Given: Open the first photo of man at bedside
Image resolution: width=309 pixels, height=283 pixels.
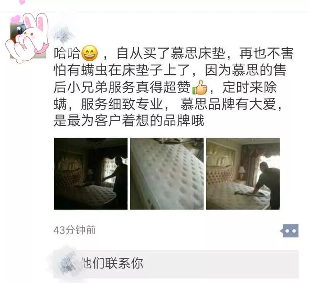Looking at the screenshot, I should 91,174.
